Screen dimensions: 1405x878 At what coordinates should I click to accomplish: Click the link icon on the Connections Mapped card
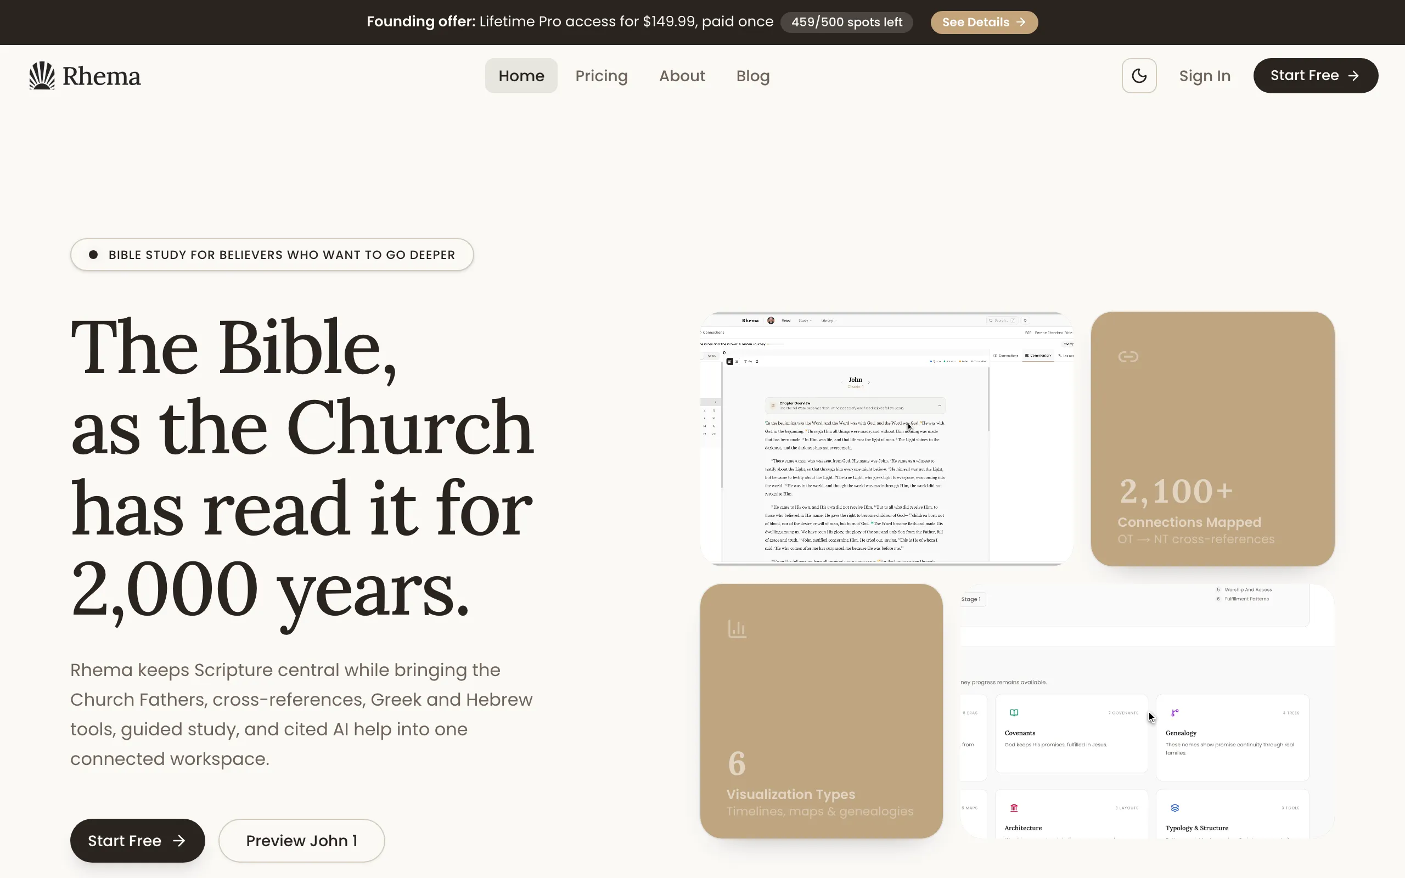point(1128,357)
